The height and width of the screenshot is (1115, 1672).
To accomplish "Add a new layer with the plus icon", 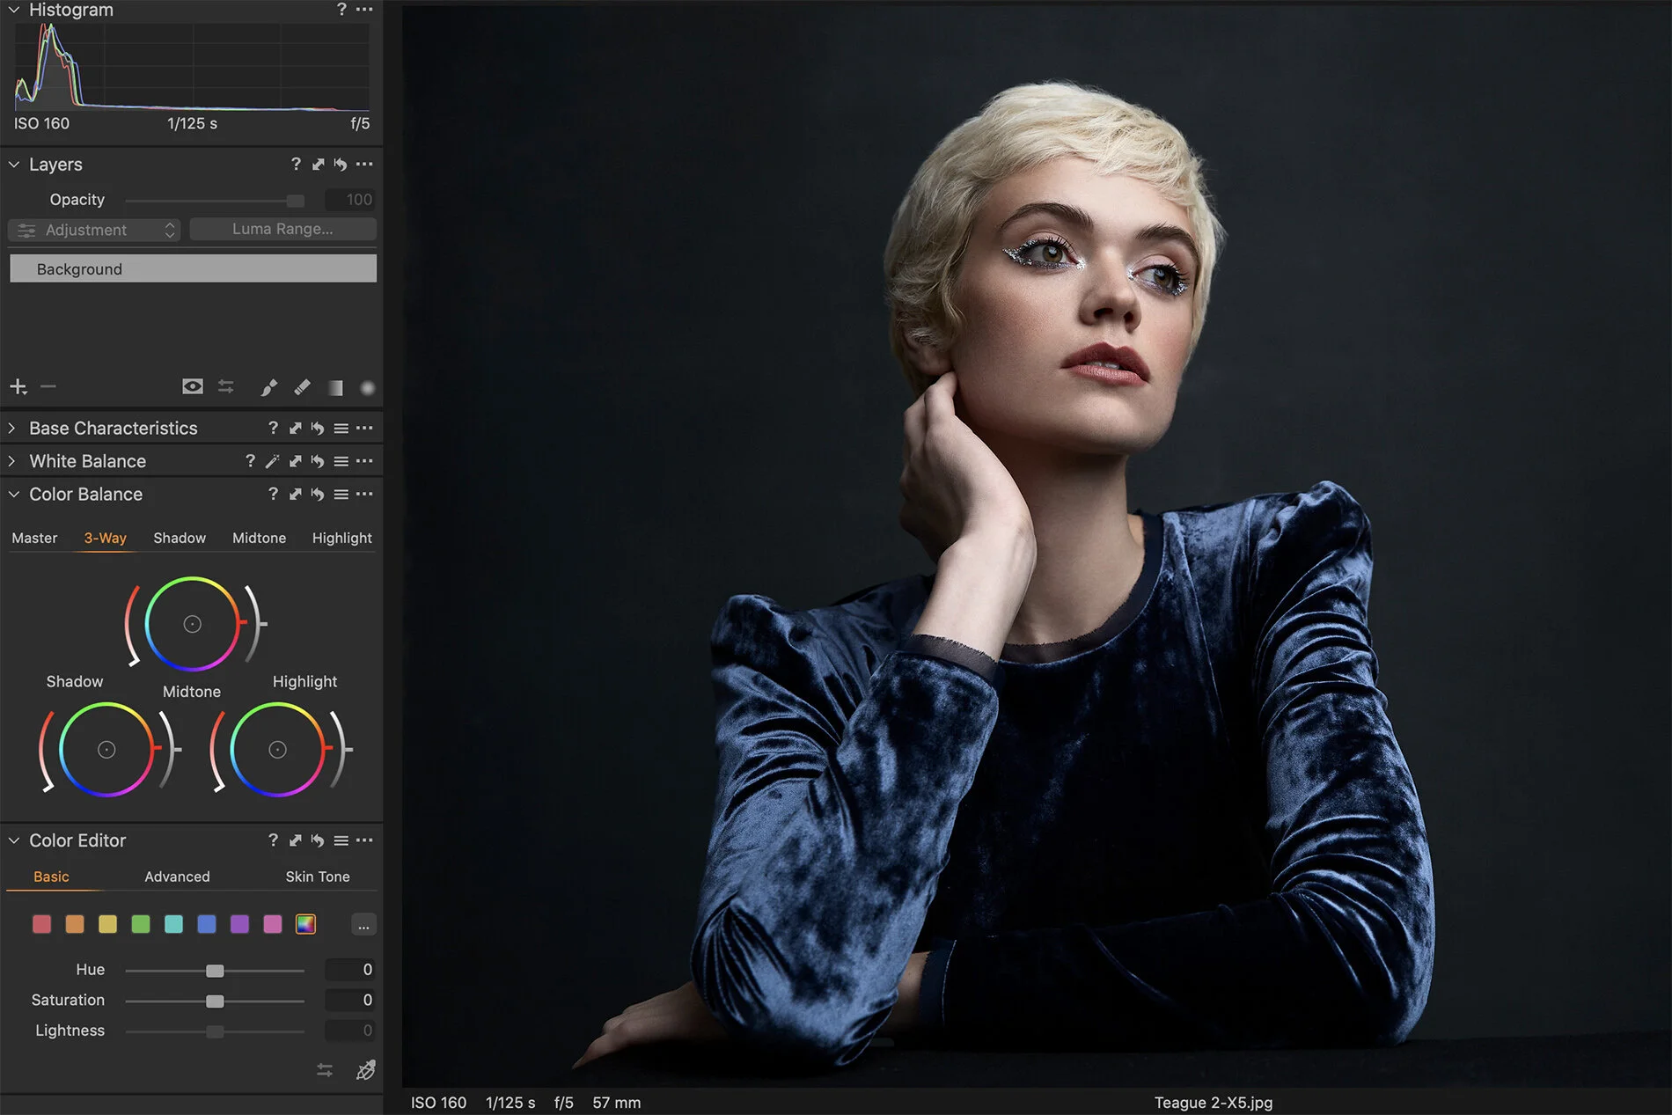I will pos(17,386).
